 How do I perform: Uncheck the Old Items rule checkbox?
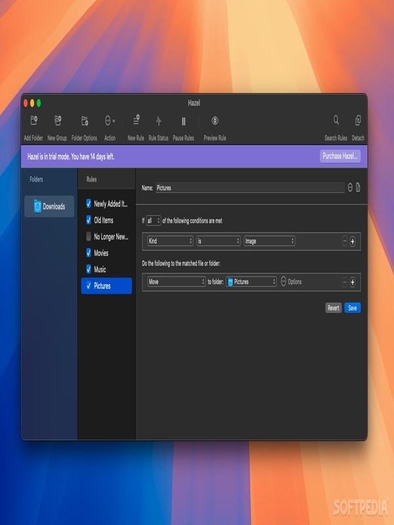pyautogui.click(x=89, y=220)
